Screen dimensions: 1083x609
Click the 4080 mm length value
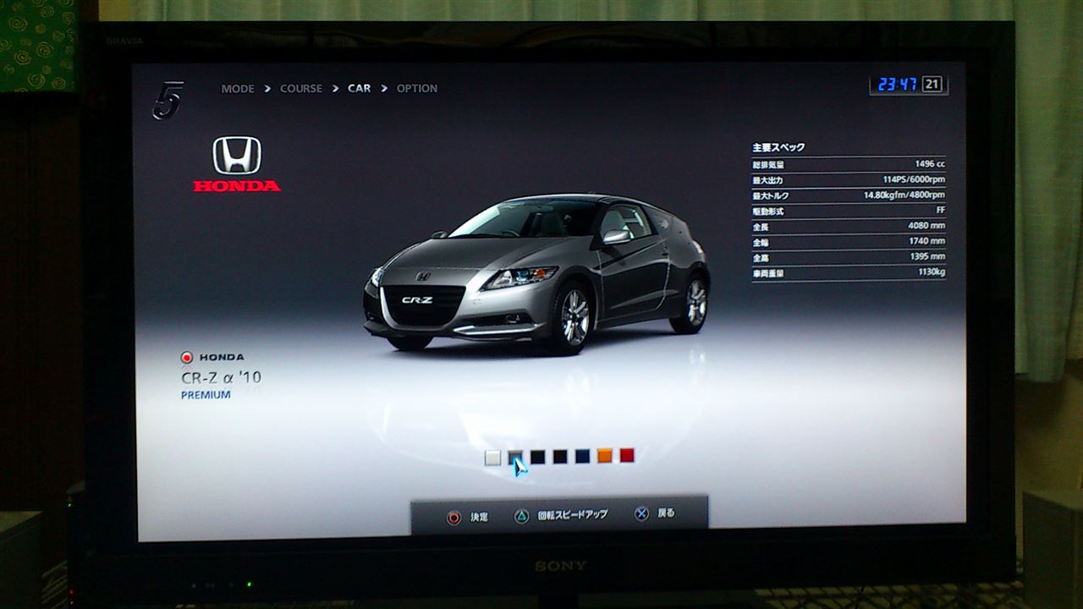[x=926, y=226]
